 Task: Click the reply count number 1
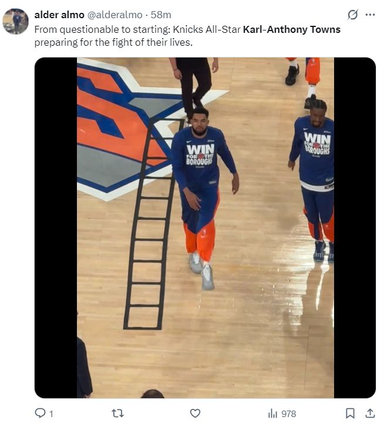pos(51,414)
